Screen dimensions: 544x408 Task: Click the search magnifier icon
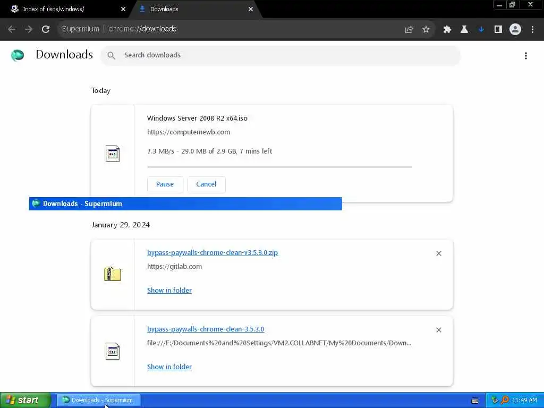(x=111, y=55)
